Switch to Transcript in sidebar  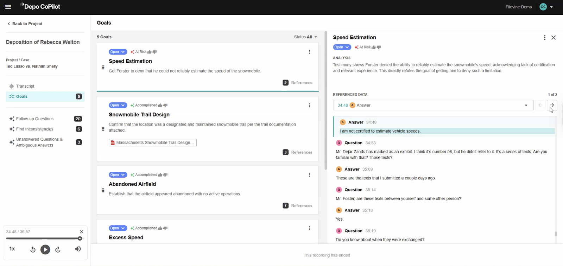[25, 86]
